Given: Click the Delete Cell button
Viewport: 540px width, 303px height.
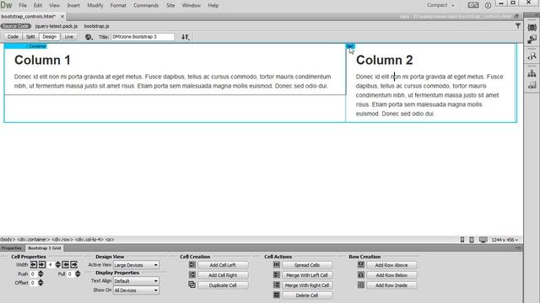Looking at the screenshot, I should (x=307, y=295).
